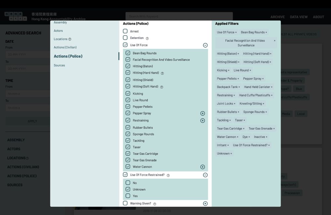Remove Facial Recognition And Video Surveillance chip
331x215 pixels.
click(275, 41)
